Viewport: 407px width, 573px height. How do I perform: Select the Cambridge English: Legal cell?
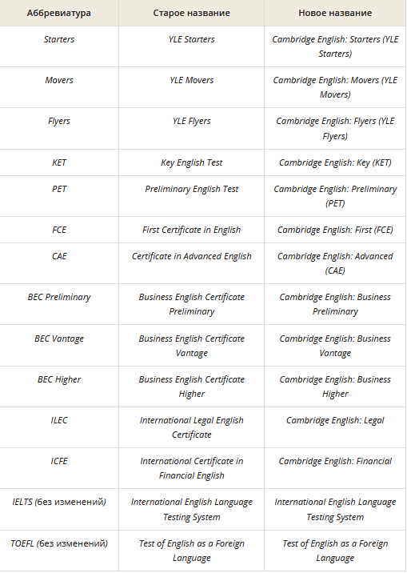click(x=335, y=427)
